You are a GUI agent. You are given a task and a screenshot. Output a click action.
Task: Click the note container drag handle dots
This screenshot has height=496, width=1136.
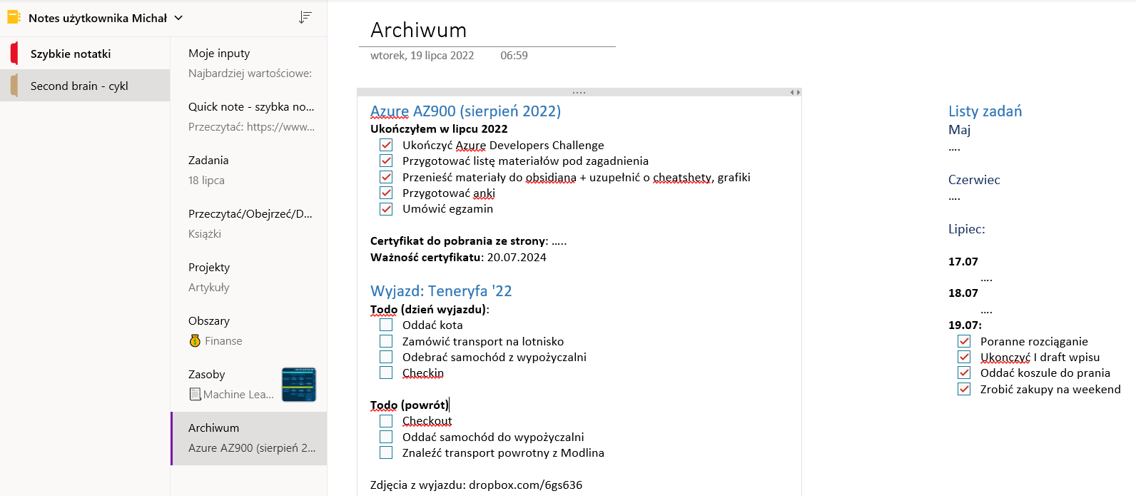coord(579,92)
